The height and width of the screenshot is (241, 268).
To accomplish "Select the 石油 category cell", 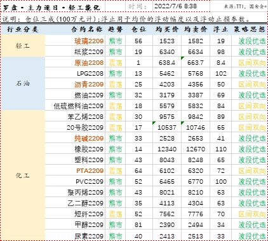I will (x=23, y=83).
